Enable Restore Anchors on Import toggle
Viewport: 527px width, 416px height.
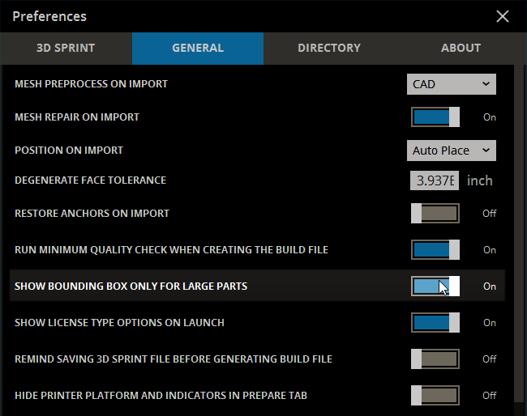(x=435, y=214)
